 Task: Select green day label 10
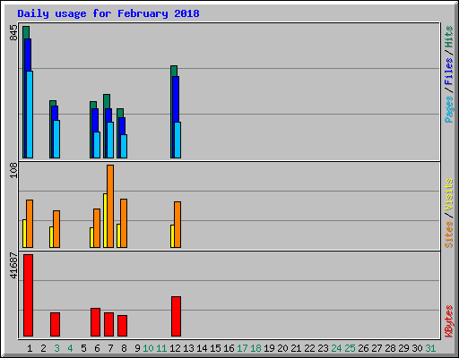coord(148,348)
